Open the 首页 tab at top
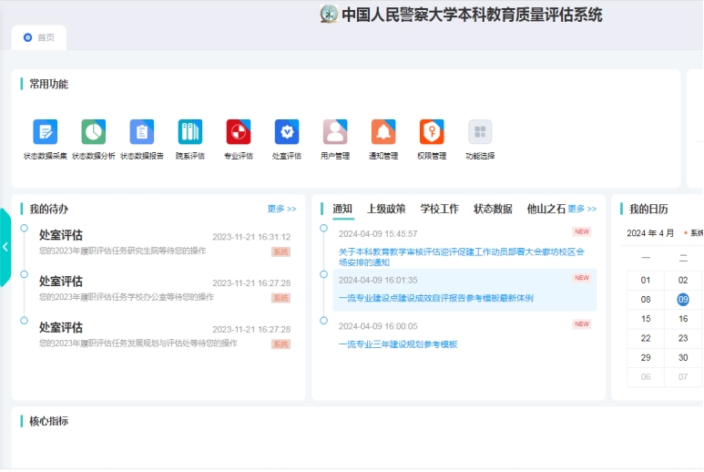This screenshot has width=704, height=472. [x=39, y=37]
